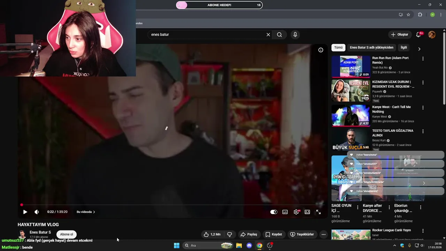Click the search magnifier button

(x=279, y=35)
